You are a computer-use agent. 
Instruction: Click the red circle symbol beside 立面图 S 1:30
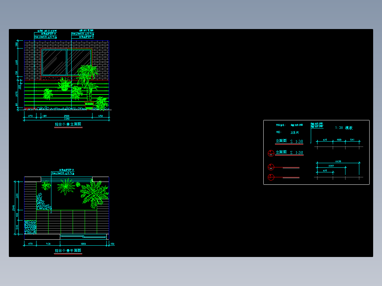tap(271, 153)
